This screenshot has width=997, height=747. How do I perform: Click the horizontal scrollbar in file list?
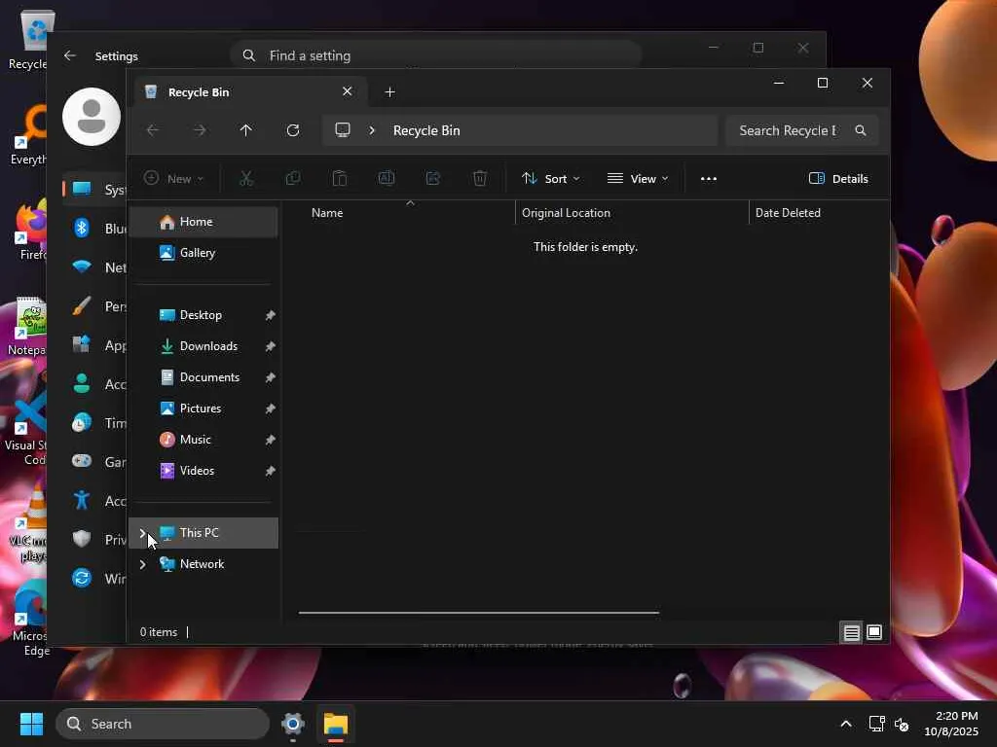click(x=479, y=613)
